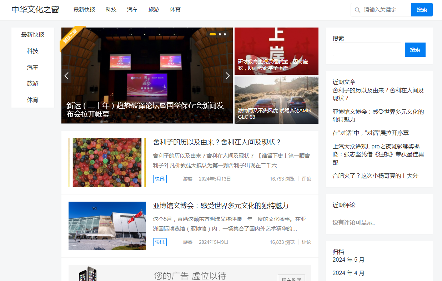This screenshot has height=281, width=442.
Task: Go to previous carousel slide arrow
Action: tap(66, 76)
